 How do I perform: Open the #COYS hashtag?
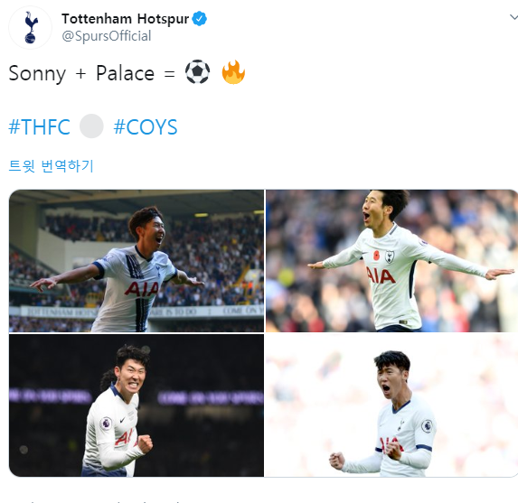146,126
